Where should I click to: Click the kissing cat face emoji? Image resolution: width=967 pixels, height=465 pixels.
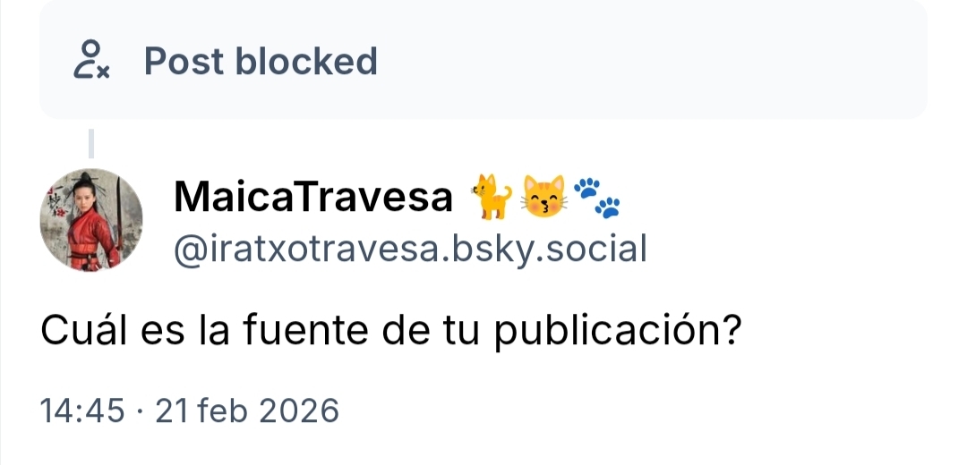click(x=543, y=197)
